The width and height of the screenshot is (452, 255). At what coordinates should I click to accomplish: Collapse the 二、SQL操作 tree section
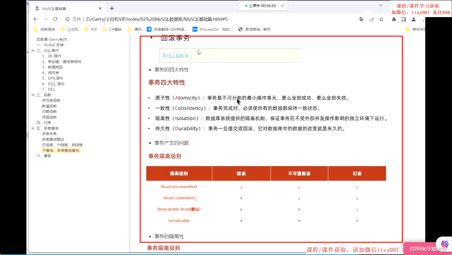[x=33, y=50]
